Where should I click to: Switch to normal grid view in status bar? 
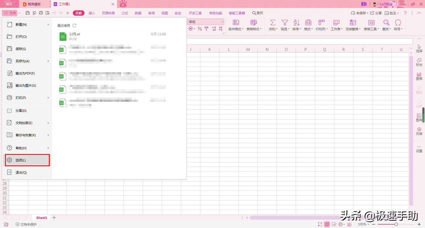pos(327,224)
